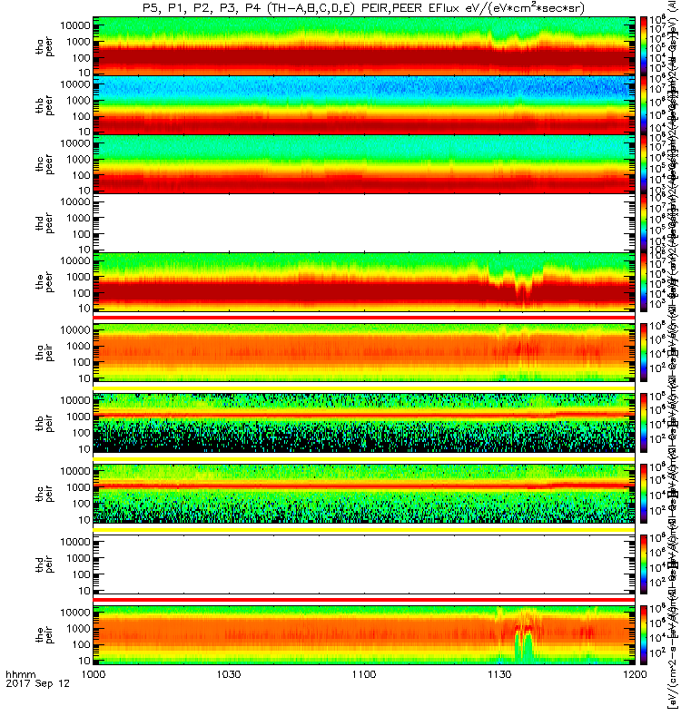Click the '2017 Sep 12' date label
Image resolution: width=681 pixels, height=726 pixels.
click(x=37, y=683)
